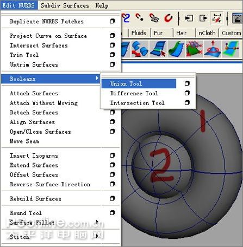243x247 pixels.
Task: Open option box beside Rebuild Surfaces
Action: point(113,198)
